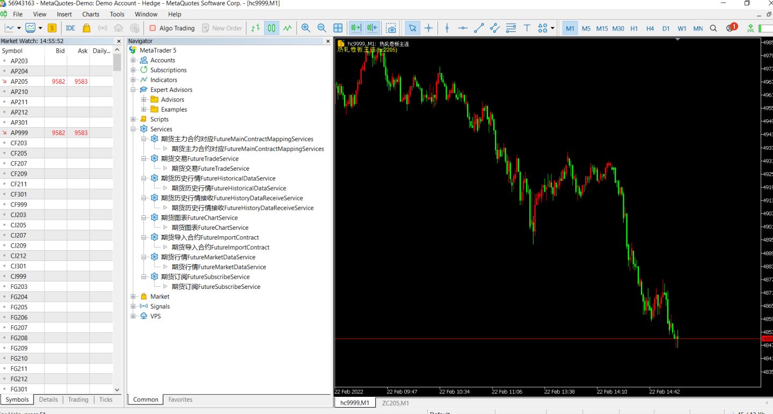The image size is (773, 414).
Task: Expand the Advisors folder
Action: [144, 99]
